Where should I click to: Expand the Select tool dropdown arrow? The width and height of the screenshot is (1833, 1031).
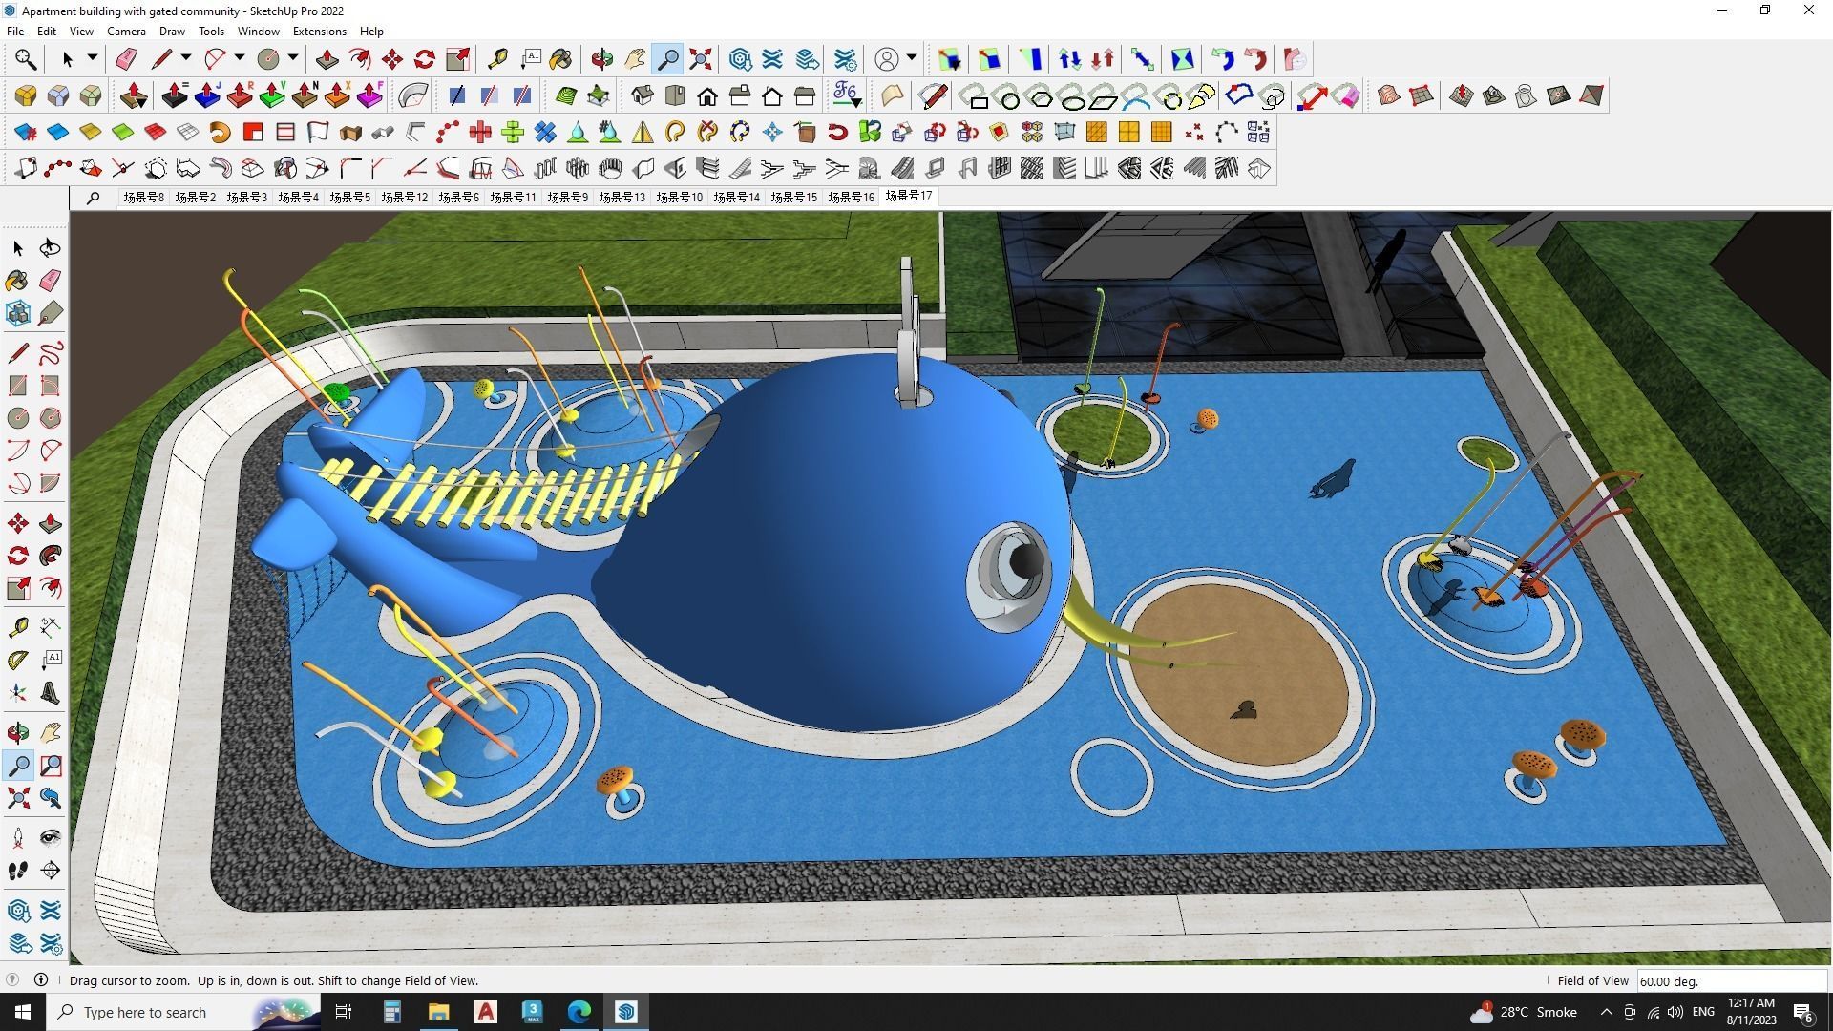pyautogui.click(x=93, y=58)
